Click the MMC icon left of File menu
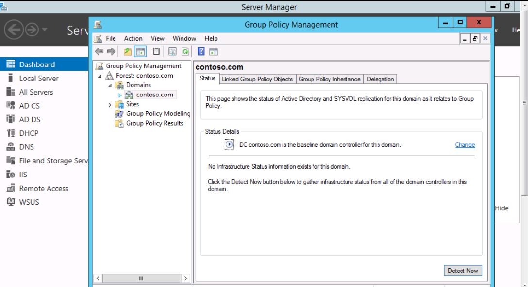The height and width of the screenshot is (287, 528). pyautogui.click(x=98, y=38)
